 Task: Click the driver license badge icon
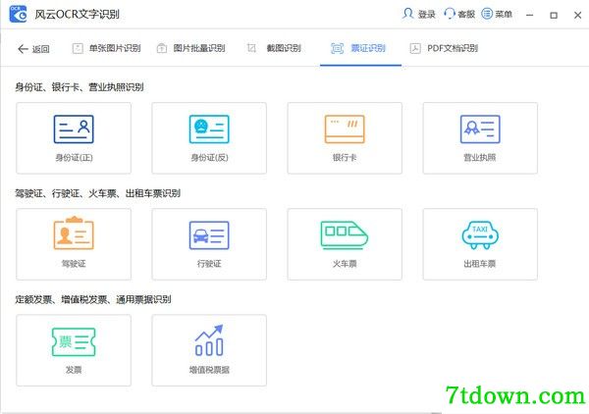pos(74,233)
